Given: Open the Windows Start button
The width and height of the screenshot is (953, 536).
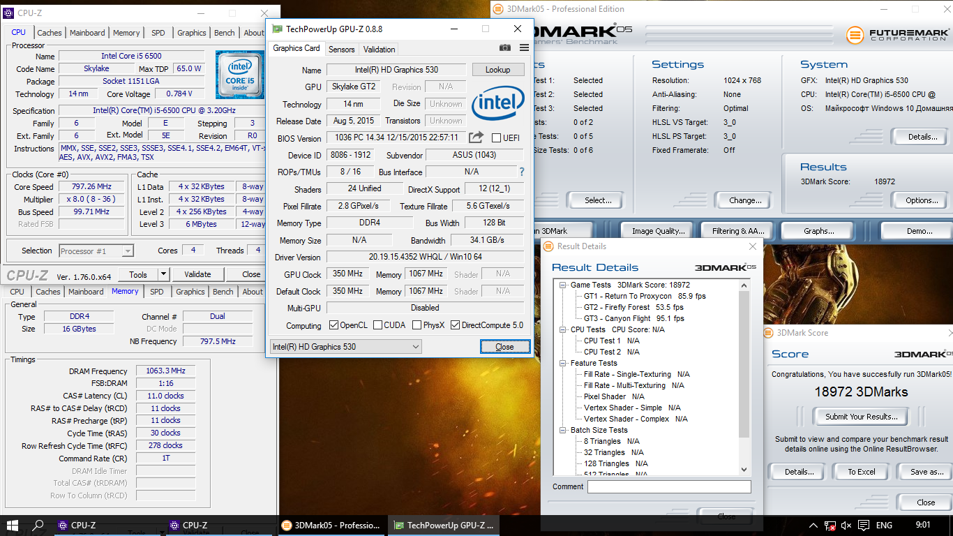Looking at the screenshot, I should [13, 526].
